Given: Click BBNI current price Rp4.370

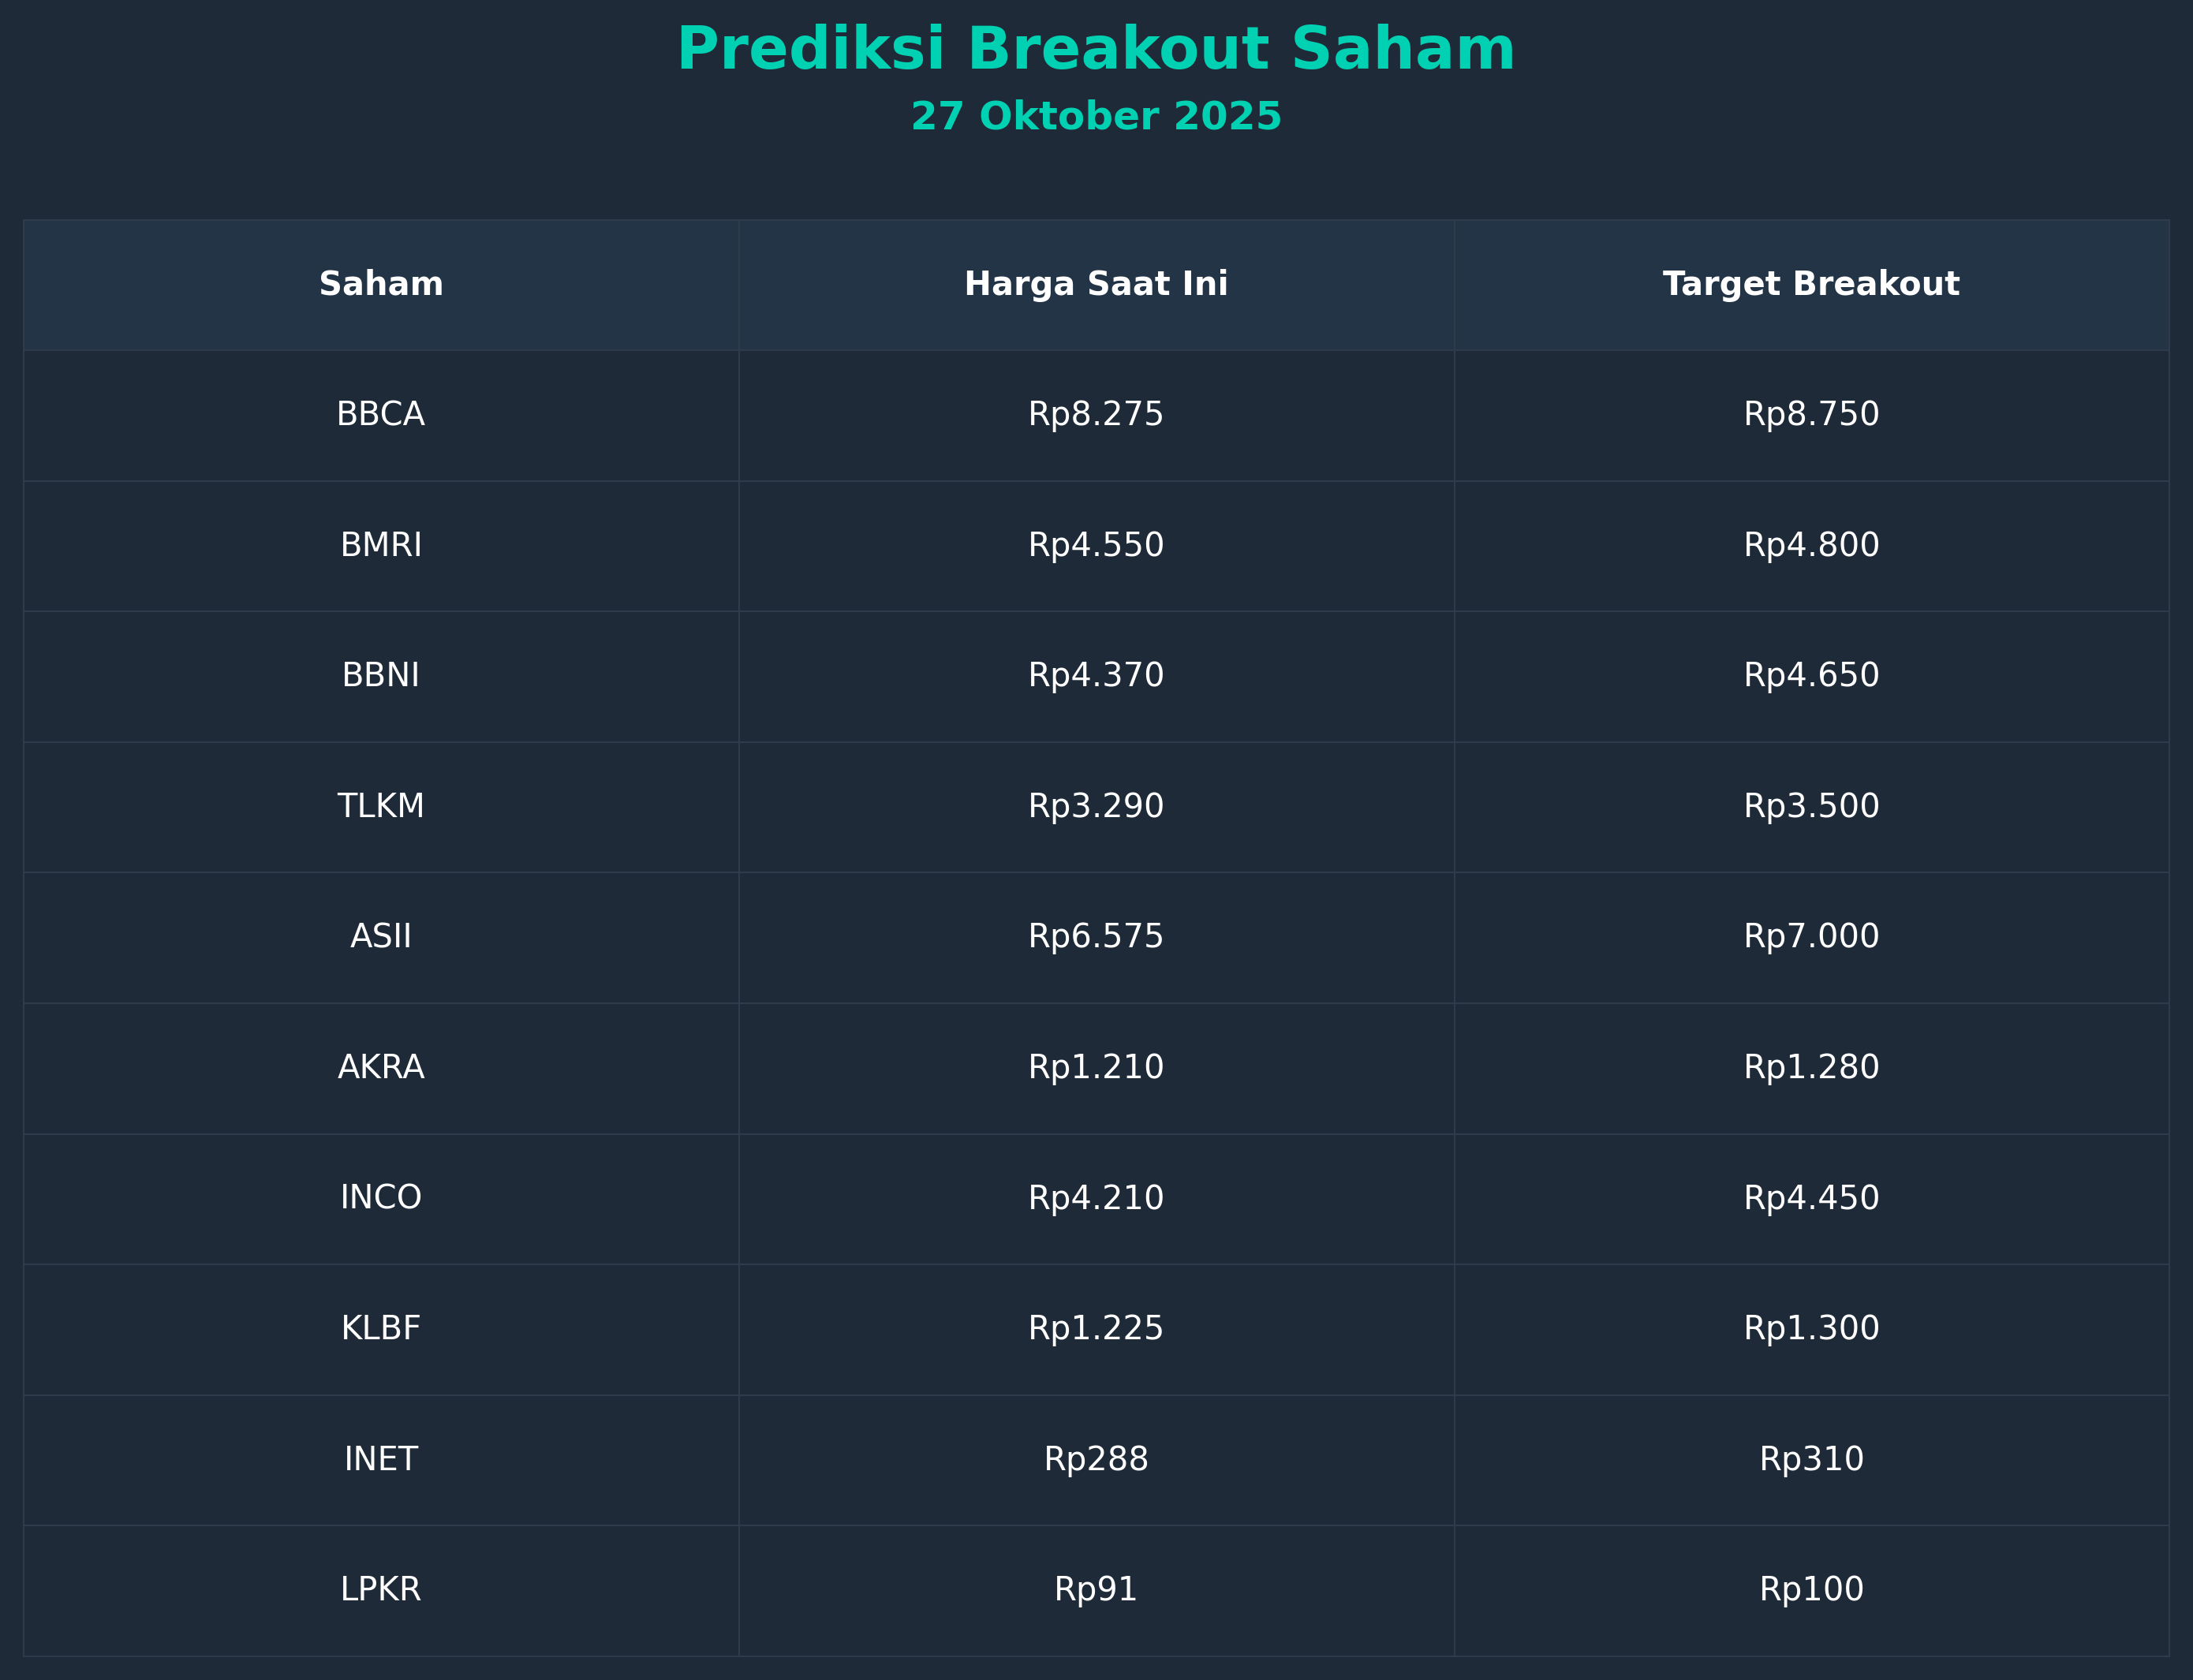Looking at the screenshot, I should click(x=1096, y=676).
